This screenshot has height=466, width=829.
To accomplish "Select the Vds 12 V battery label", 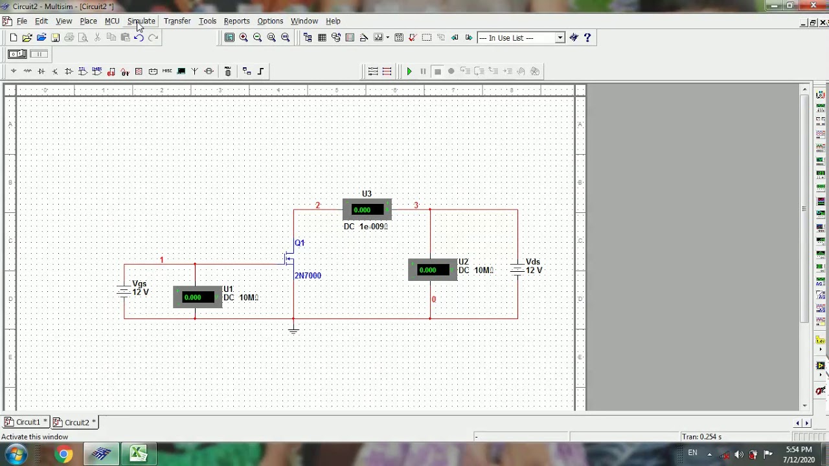I will (534, 266).
